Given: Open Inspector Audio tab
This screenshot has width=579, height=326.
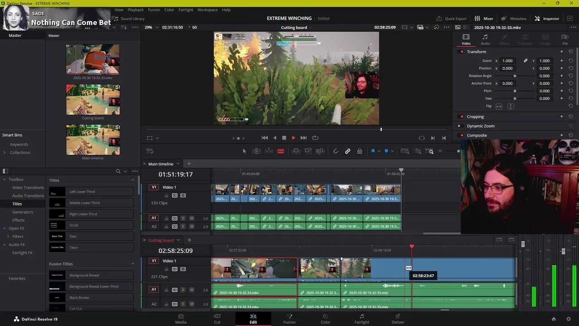Looking at the screenshot, I should pyautogui.click(x=485, y=40).
